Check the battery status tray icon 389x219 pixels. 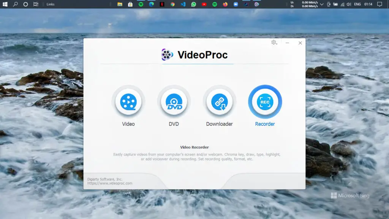(335, 4)
